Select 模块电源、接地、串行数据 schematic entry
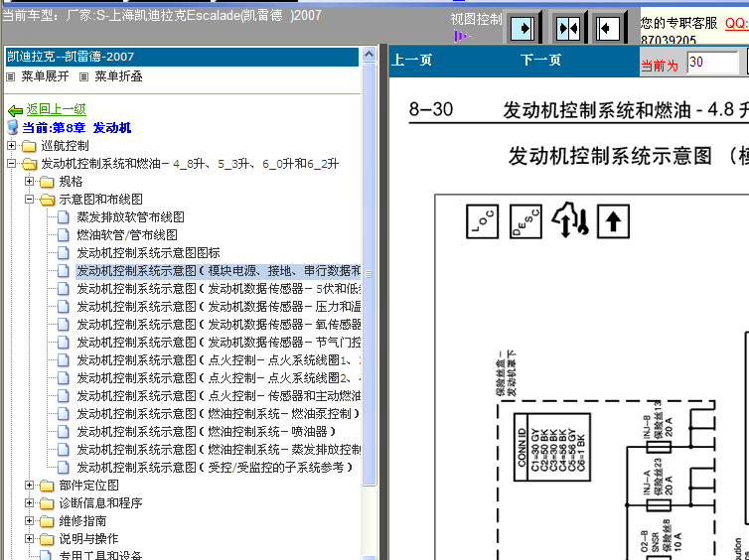Screen dimensions: 749x560 pyautogui.click(x=219, y=271)
